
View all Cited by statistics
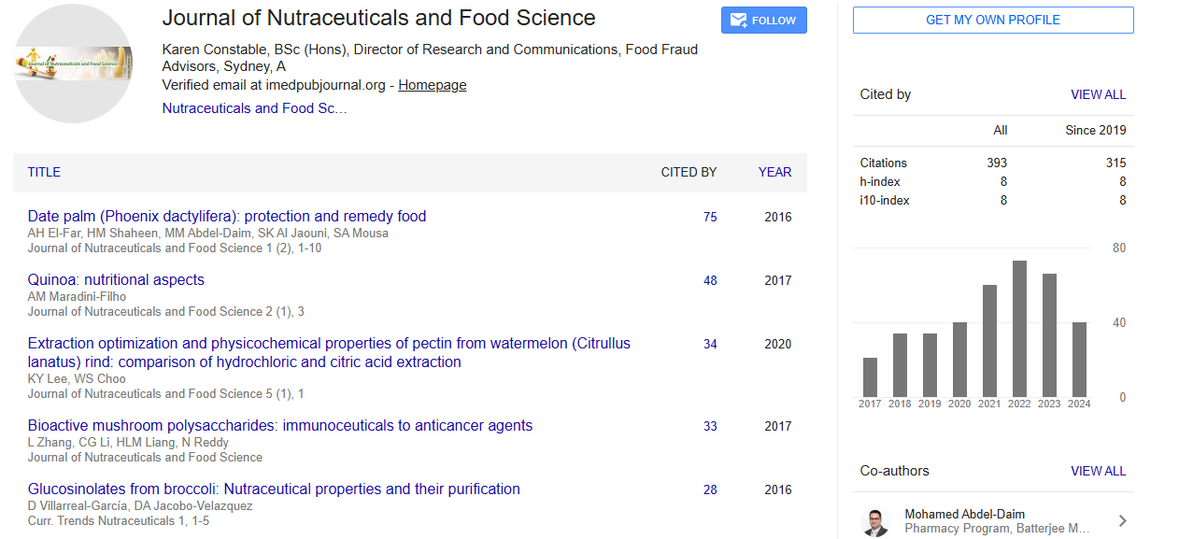coord(1098,94)
